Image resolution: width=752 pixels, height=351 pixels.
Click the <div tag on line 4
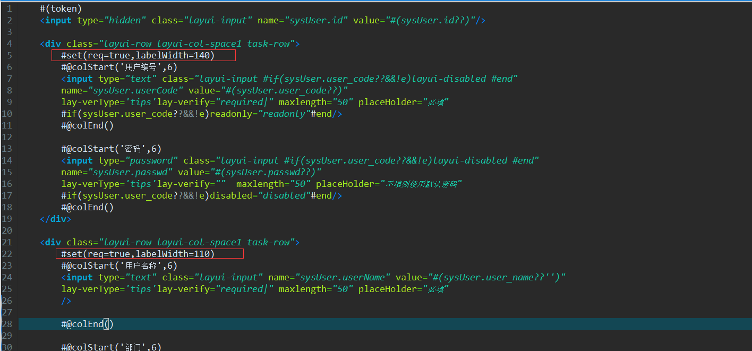click(x=50, y=44)
